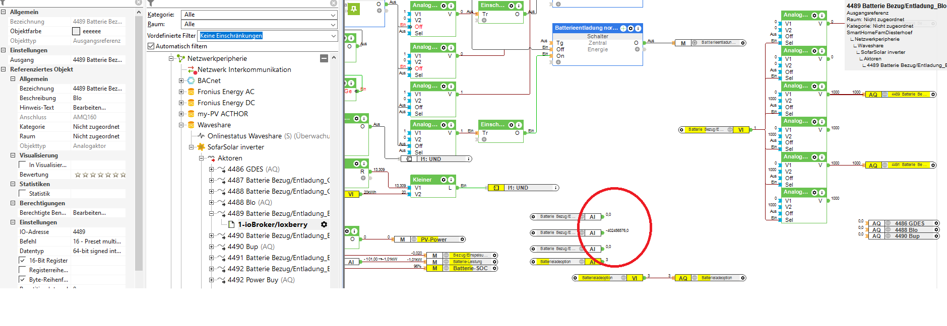This screenshot has width=947, height=326.
Task: Close the peripherie tree filter panel
Action: click(334, 3)
